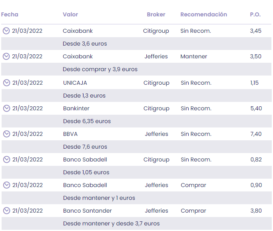Sort by the Fecha column header

10,14
